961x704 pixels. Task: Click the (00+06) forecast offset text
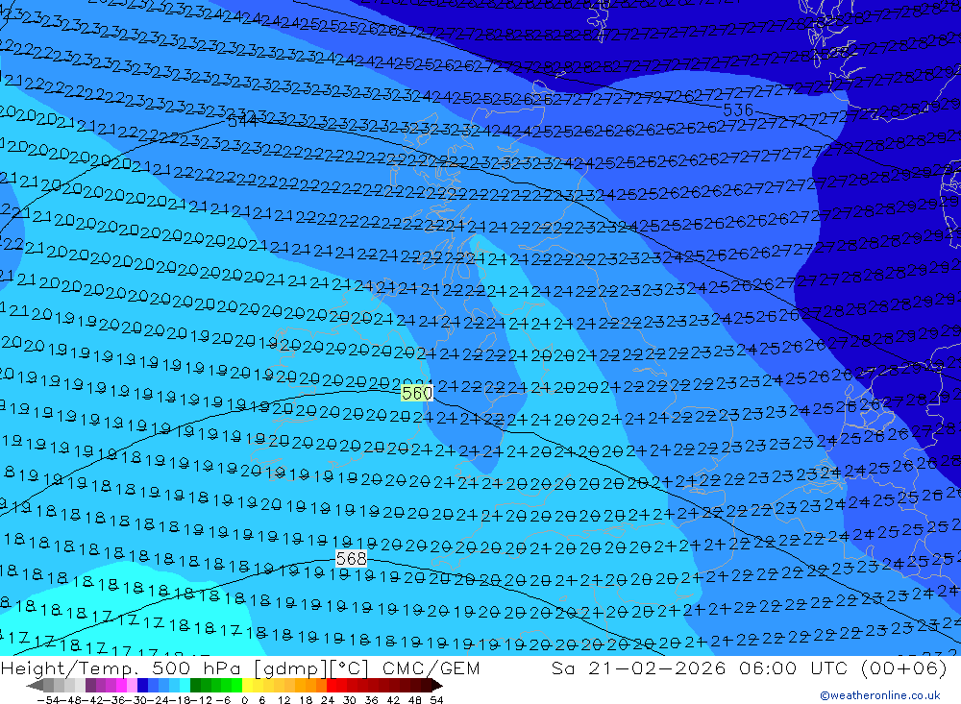904,668
